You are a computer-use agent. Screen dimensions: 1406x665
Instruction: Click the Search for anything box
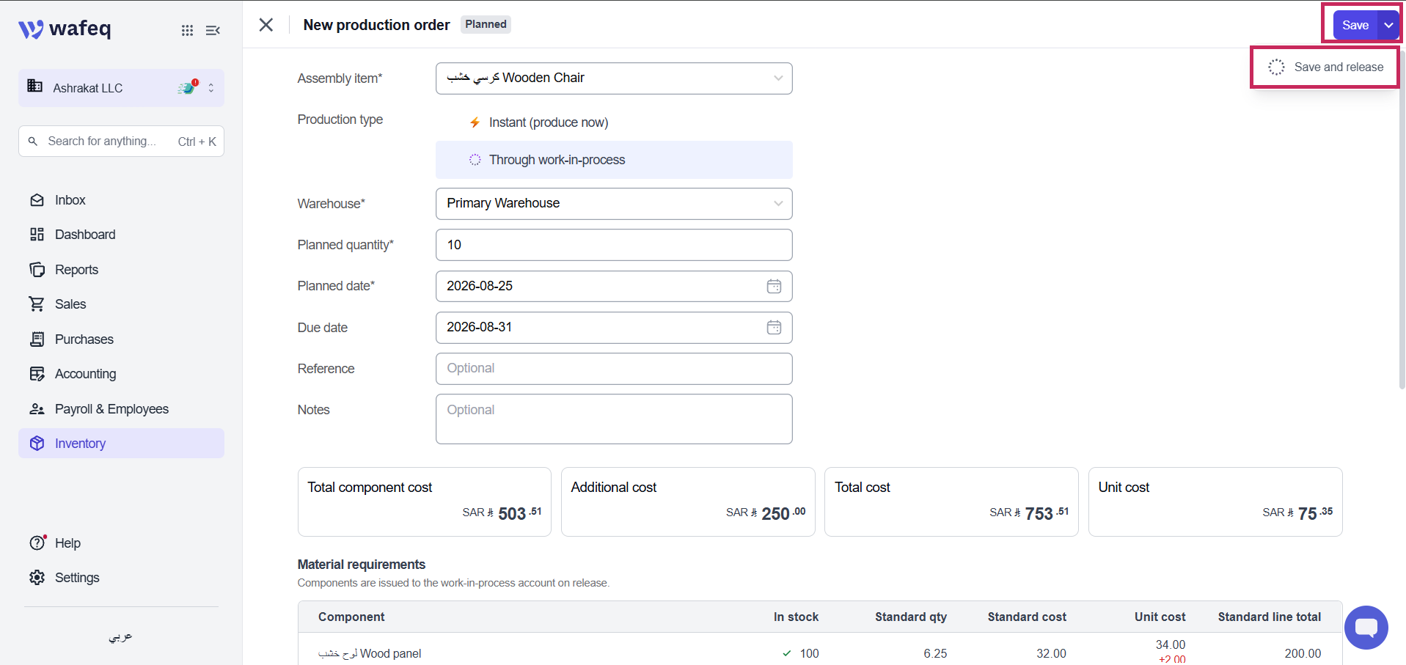pos(121,142)
